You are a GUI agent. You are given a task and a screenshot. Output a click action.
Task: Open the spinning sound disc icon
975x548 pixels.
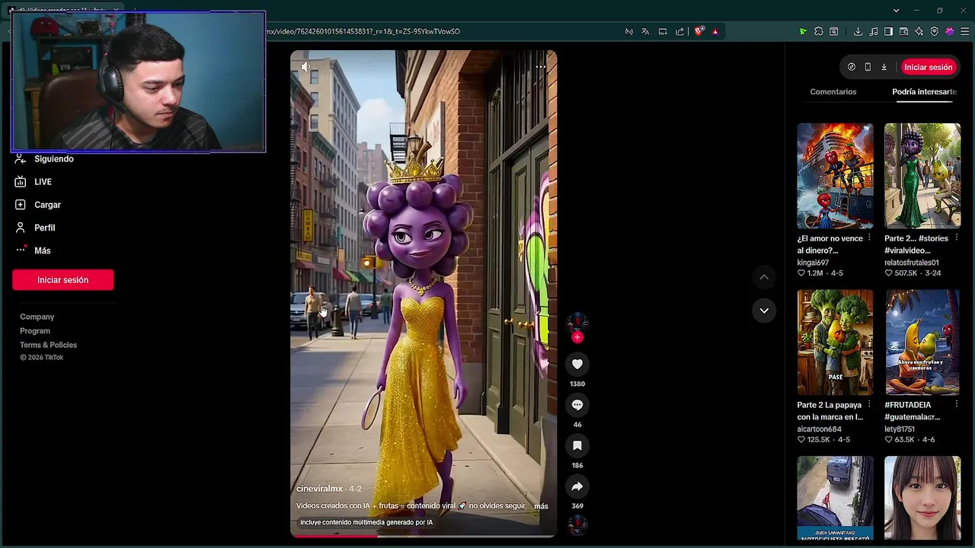tap(577, 524)
